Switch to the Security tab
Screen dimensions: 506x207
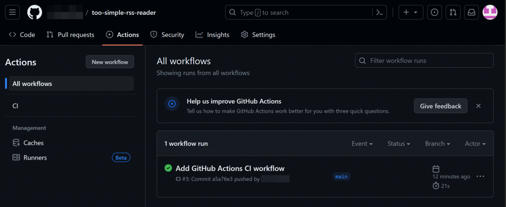click(167, 35)
